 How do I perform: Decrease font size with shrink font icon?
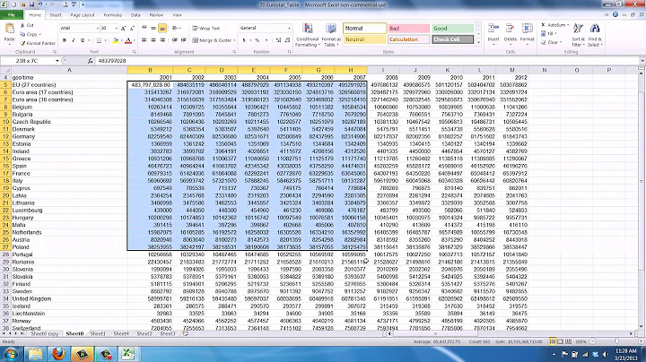coord(132,28)
